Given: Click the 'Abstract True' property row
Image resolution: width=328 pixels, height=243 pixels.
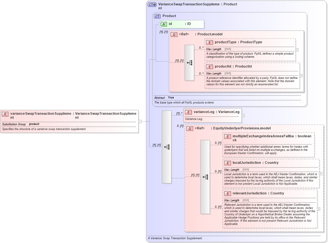Looking at the screenshot, I should point(228,98).
